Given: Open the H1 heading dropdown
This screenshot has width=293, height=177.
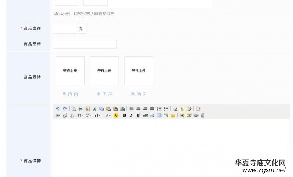Looking at the screenshot, I should coord(79,115).
